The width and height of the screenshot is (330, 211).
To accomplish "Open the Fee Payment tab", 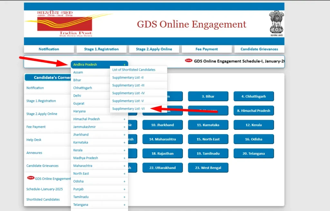I will point(207,49).
